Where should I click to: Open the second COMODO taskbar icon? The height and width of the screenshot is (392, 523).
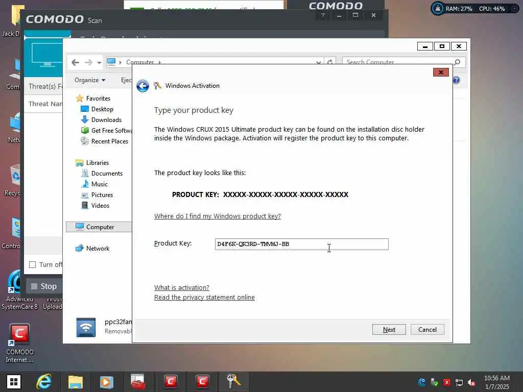[x=202, y=382]
